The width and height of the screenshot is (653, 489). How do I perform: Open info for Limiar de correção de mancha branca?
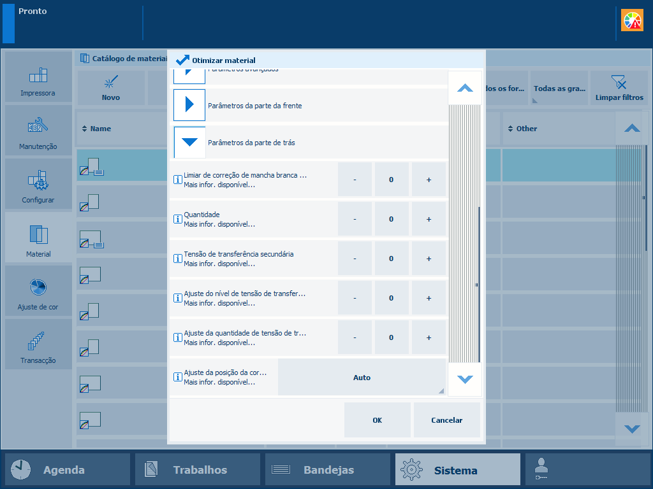(178, 180)
